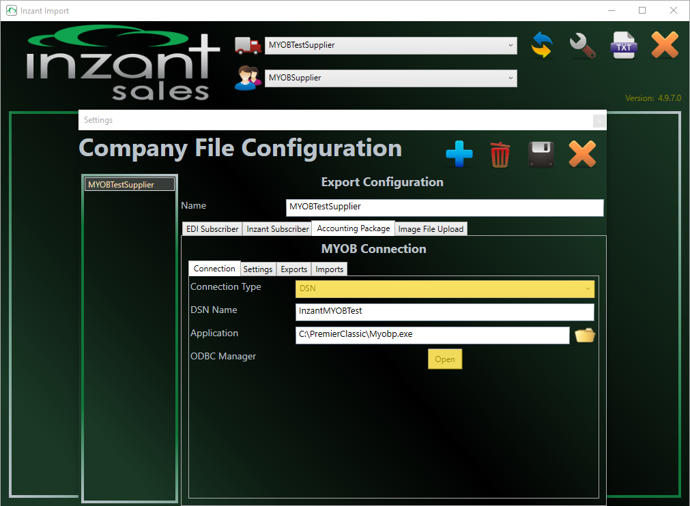Open the Image File Upload tab
Image resolution: width=690 pixels, height=506 pixels.
(431, 228)
